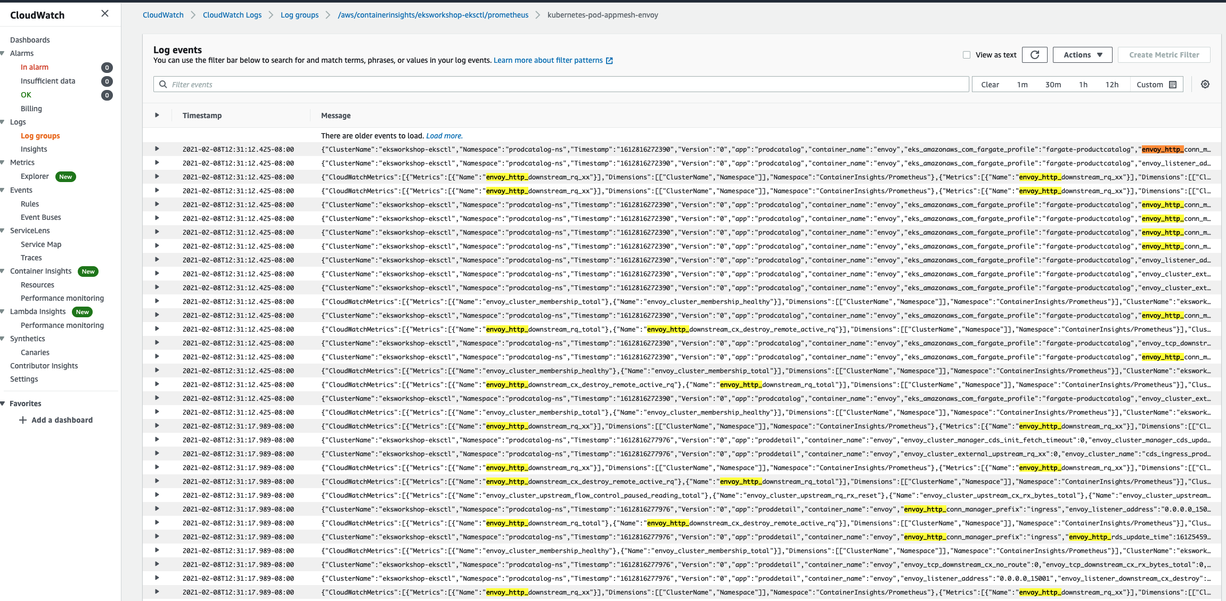Click New badge next to Lambda Insights
1226x601 pixels.
pyautogui.click(x=83, y=312)
